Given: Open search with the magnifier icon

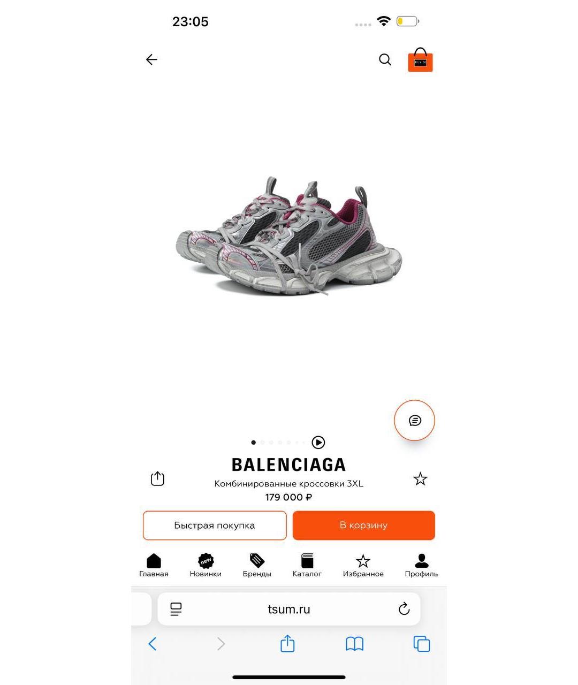Looking at the screenshot, I should [385, 59].
